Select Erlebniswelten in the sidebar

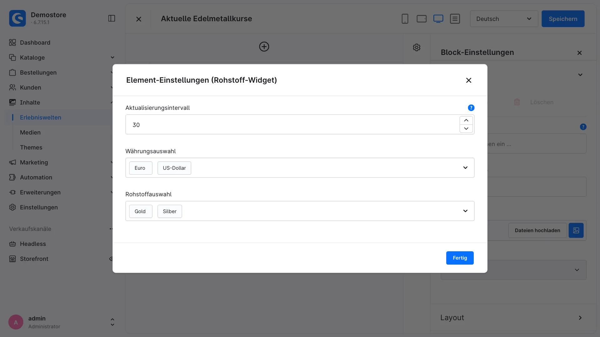pyautogui.click(x=41, y=117)
